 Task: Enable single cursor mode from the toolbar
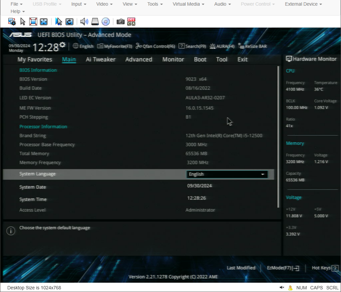(x=59, y=21)
